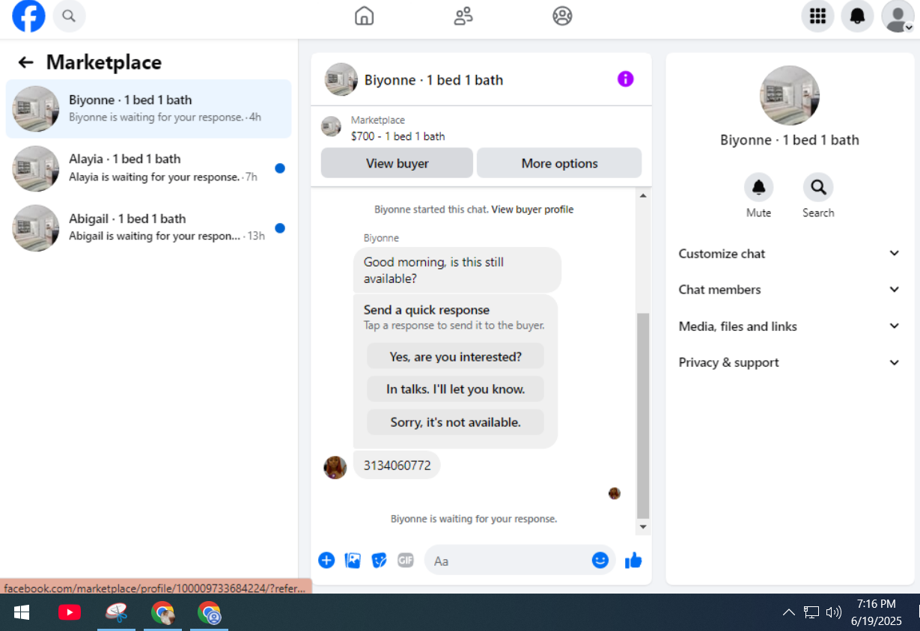Screen dimensions: 920x631
Task: Open the taskbar clock showing 7:16 PM
Action: [x=876, y=612]
